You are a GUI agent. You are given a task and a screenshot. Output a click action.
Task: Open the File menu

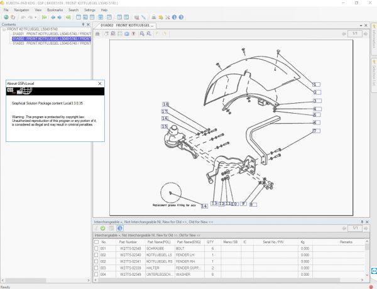pos(6,10)
